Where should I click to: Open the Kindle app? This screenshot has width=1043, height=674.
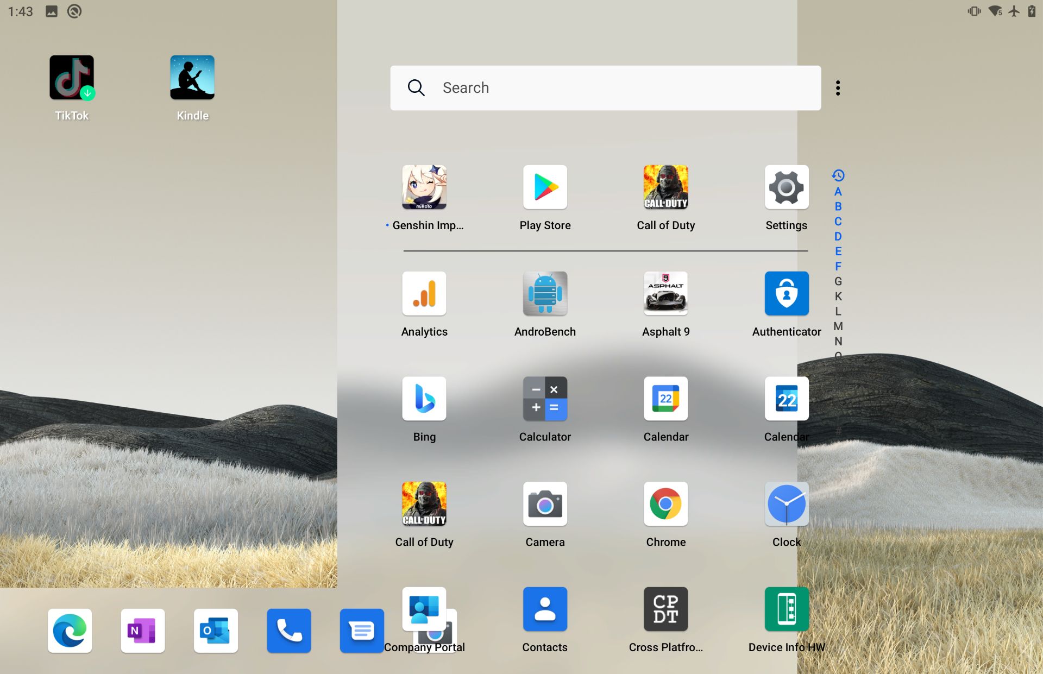pos(192,78)
